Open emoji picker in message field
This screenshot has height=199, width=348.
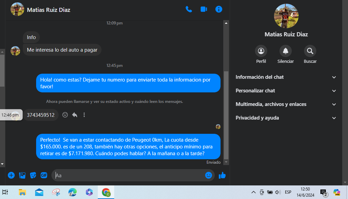pyautogui.click(x=208, y=175)
